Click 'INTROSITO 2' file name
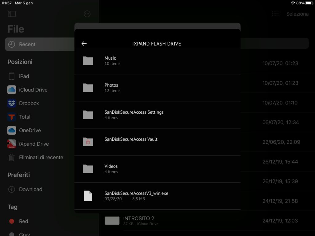 (139, 218)
